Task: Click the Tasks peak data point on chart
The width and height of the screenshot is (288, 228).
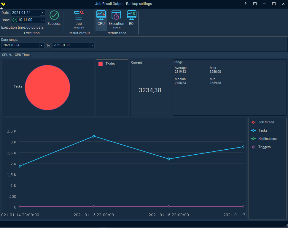Action: click(94, 136)
